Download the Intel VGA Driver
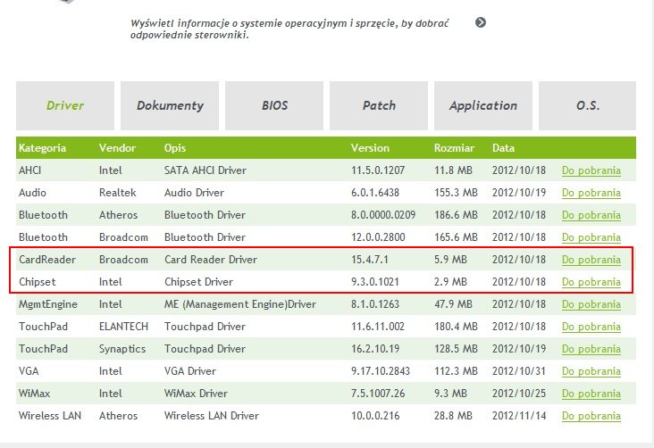Screen dimensions: 654x448 (x=591, y=371)
